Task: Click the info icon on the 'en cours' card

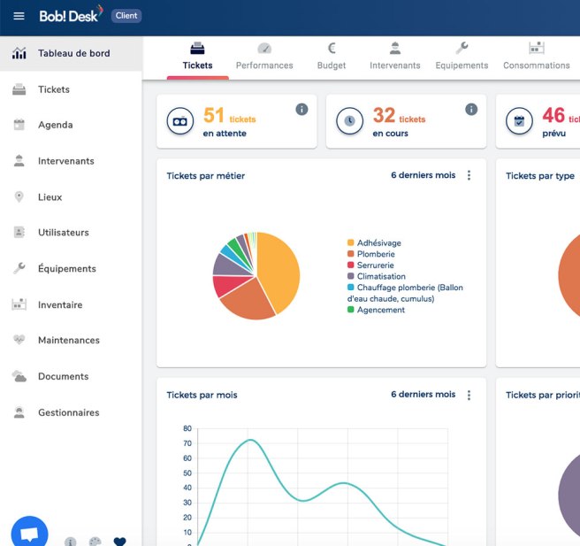Action: 471,109
